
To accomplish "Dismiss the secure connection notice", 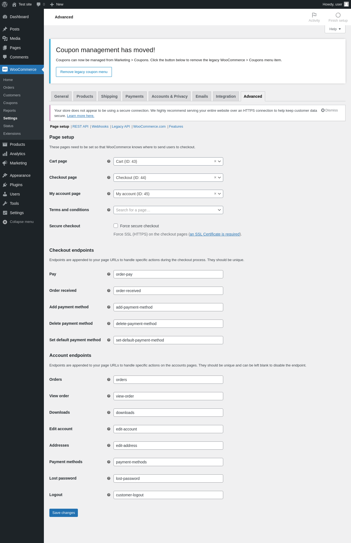I will click(x=330, y=110).
